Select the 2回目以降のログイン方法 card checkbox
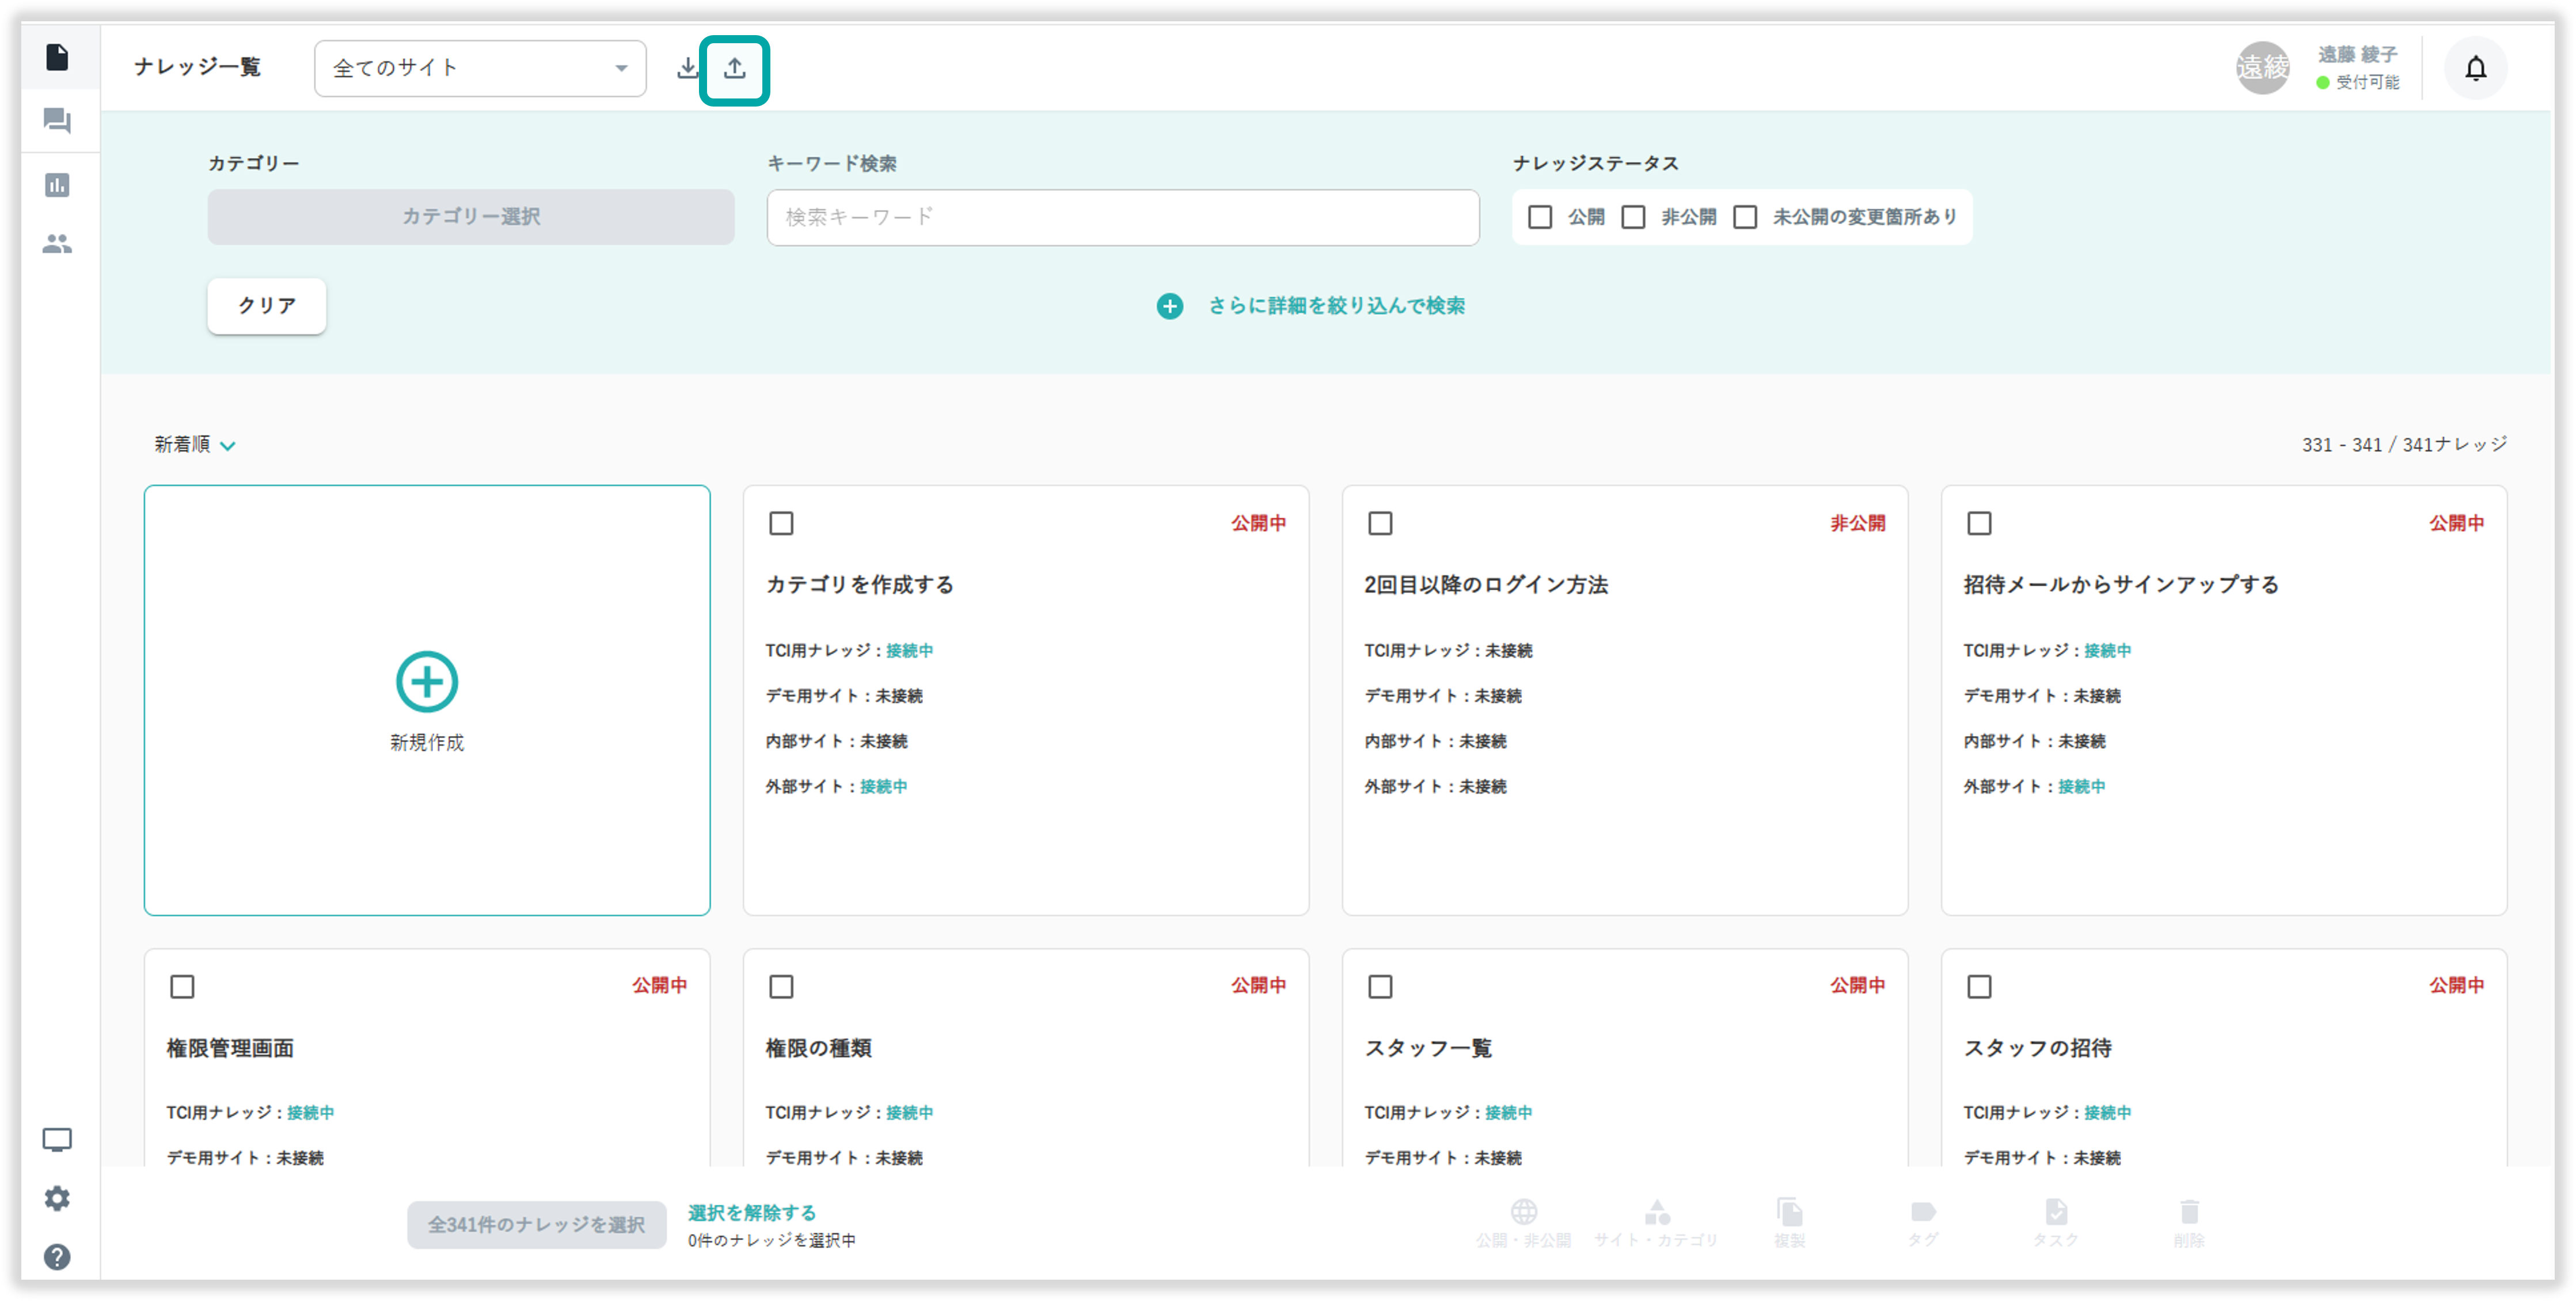The width and height of the screenshot is (2576, 1301). pyautogui.click(x=1380, y=523)
